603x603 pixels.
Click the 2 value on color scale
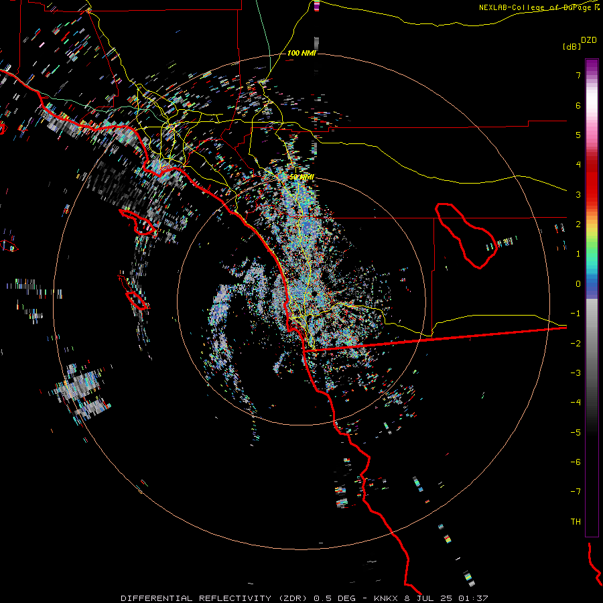coord(578,224)
